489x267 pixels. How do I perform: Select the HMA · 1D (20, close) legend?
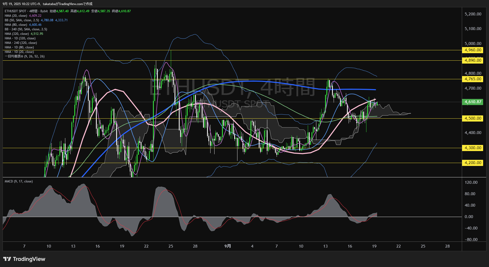point(19,52)
